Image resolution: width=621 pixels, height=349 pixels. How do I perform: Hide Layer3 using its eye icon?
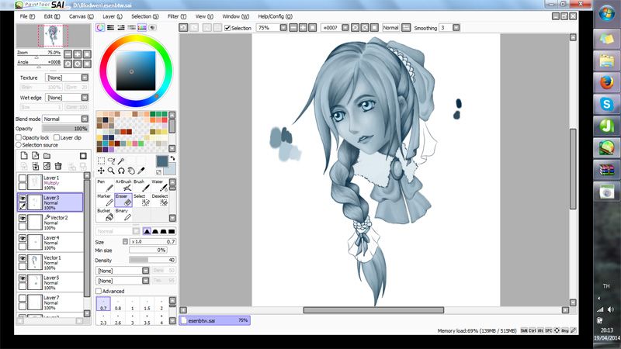[23, 199]
